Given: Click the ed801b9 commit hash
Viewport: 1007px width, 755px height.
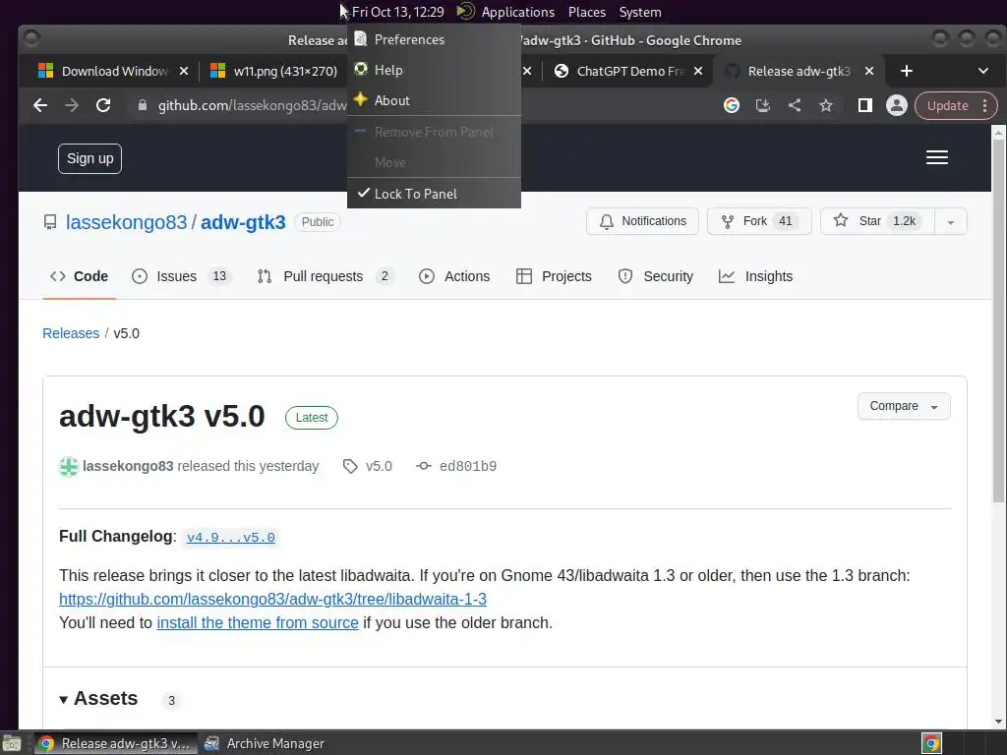Looking at the screenshot, I should pyautogui.click(x=467, y=466).
